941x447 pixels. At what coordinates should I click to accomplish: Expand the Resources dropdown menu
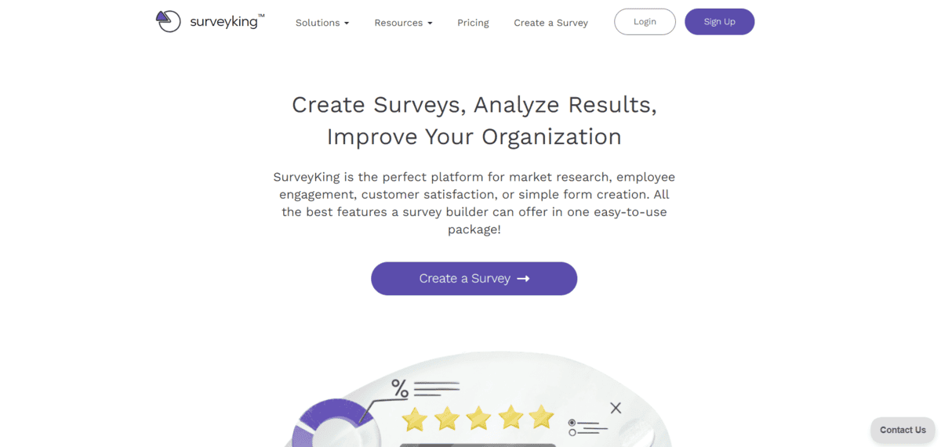click(403, 23)
